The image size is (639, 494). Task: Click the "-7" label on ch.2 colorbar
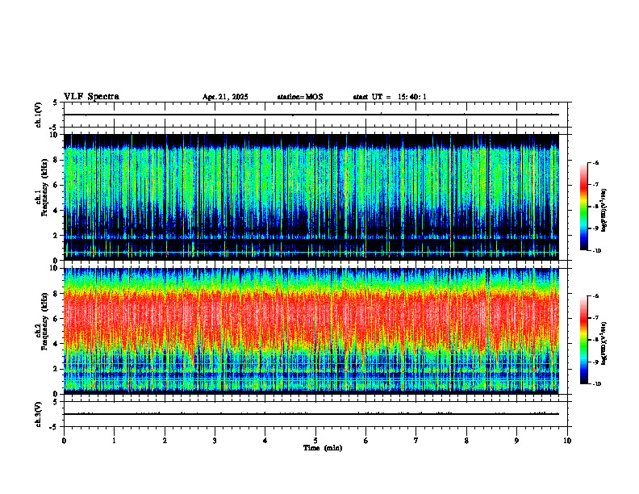point(595,318)
